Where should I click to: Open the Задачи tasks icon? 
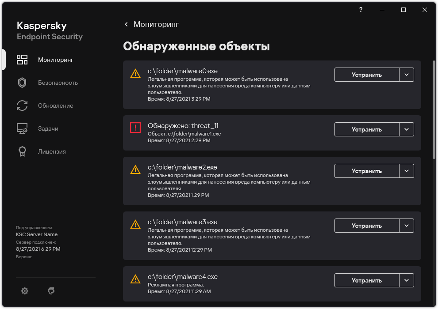pos(22,128)
